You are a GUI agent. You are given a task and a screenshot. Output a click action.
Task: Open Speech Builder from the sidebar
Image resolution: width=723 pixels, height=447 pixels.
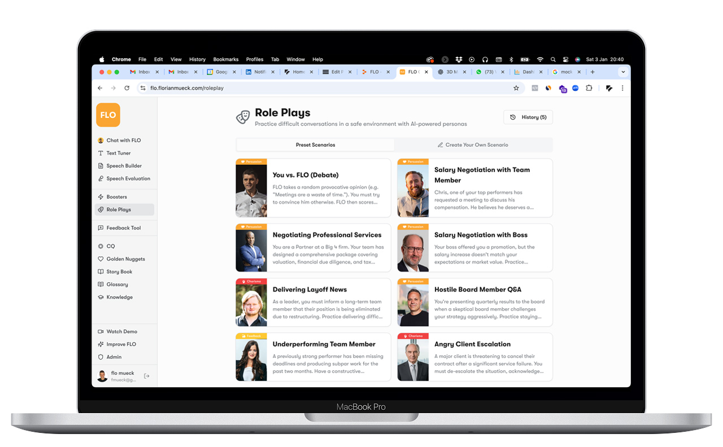click(x=124, y=166)
